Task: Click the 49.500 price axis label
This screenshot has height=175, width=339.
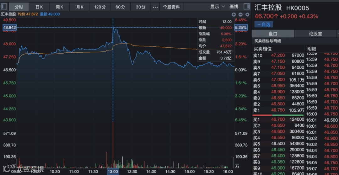Action: [x=10, y=20]
